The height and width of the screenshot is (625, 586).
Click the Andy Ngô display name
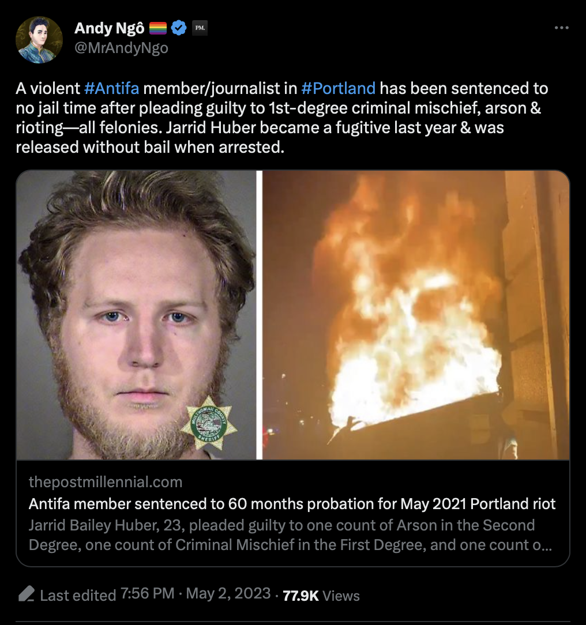pyautogui.click(x=109, y=28)
